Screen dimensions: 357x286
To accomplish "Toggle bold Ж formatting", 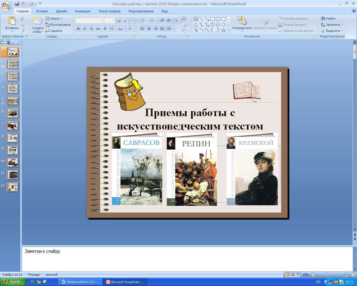I will [78, 28].
